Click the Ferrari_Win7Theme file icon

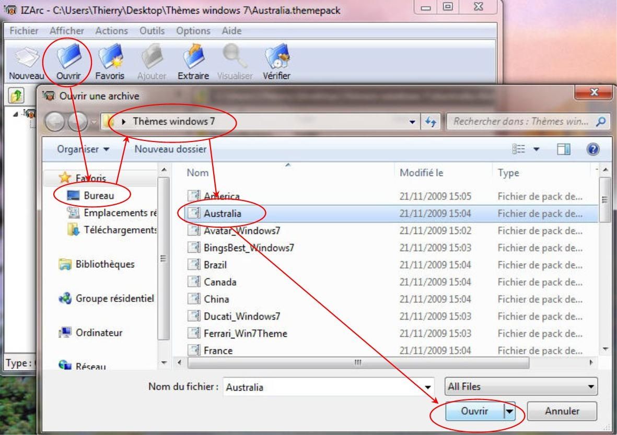click(194, 333)
